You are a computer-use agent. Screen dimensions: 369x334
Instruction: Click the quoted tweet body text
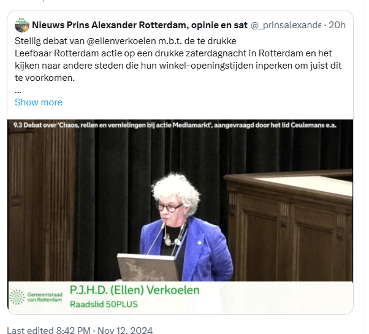[x=178, y=59]
